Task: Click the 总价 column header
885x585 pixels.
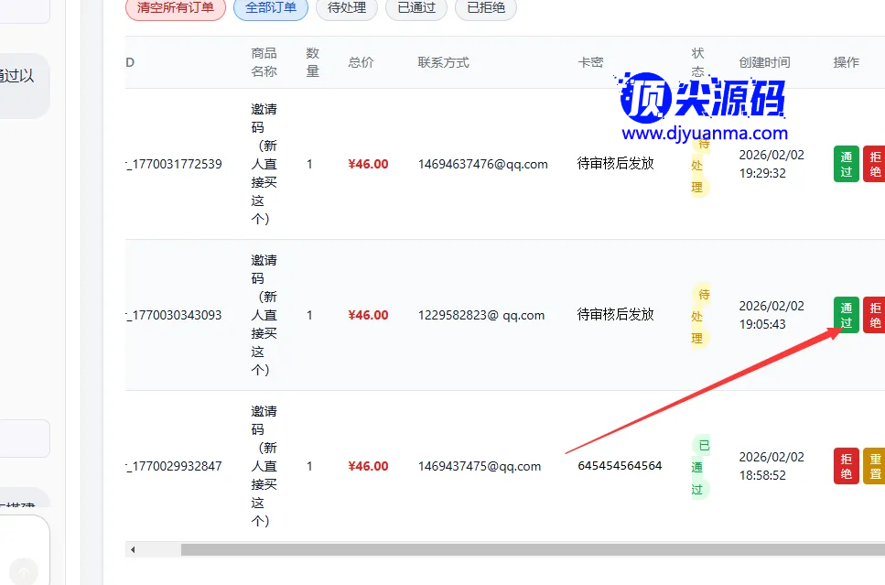Action: pyautogui.click(x=361, y=62)
